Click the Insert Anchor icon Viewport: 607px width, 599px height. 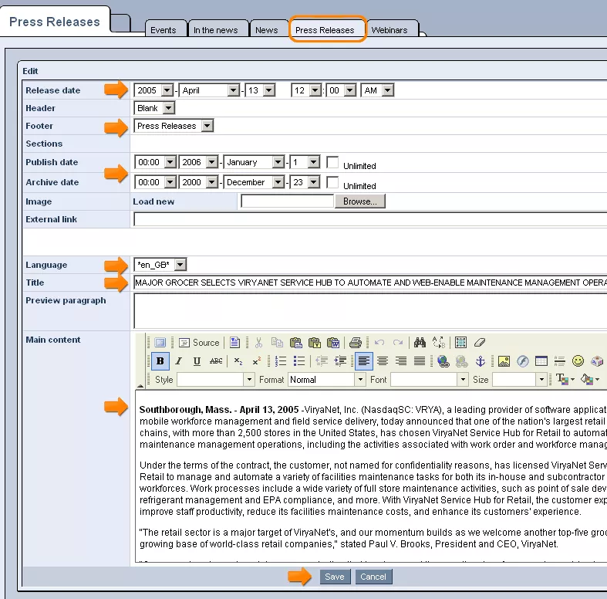(480, 361)
